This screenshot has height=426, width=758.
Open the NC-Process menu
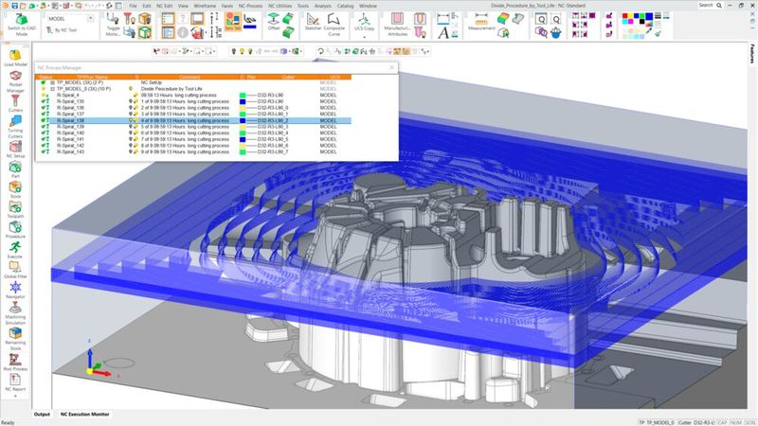point(250,6)
